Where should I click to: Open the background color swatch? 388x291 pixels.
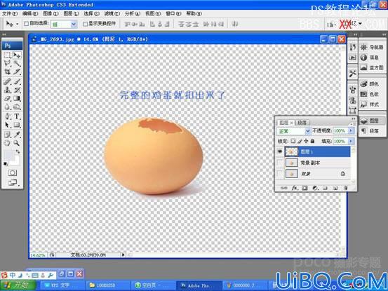pos(15,161)
